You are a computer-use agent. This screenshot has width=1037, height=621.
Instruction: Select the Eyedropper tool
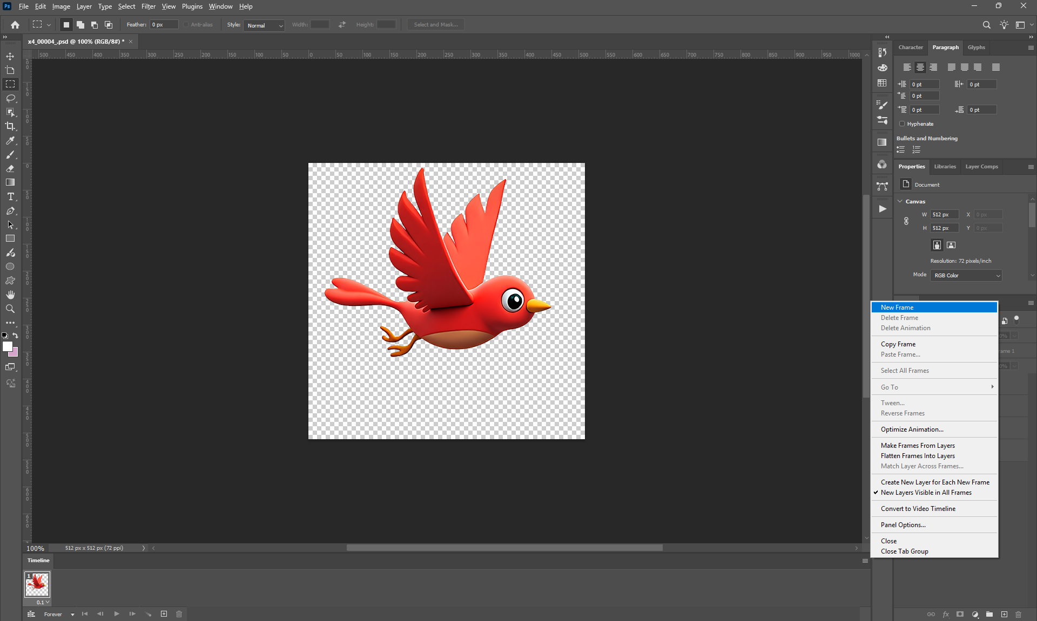(10, 140)
